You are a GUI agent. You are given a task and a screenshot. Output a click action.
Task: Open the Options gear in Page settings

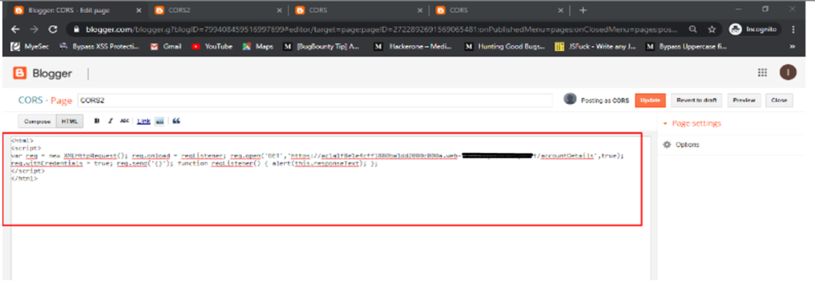(x=667, y=145)
